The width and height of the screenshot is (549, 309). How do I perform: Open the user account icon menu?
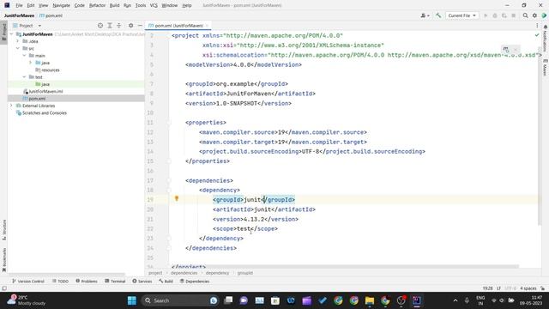pyautogui.click(x=425, y=15)
